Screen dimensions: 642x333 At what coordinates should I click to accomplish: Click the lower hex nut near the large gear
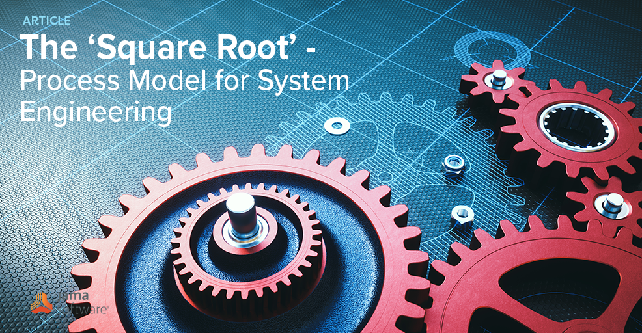[462, 213]
